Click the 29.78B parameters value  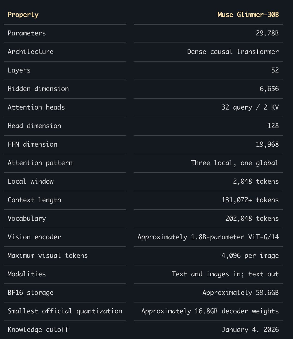(267, 33)
